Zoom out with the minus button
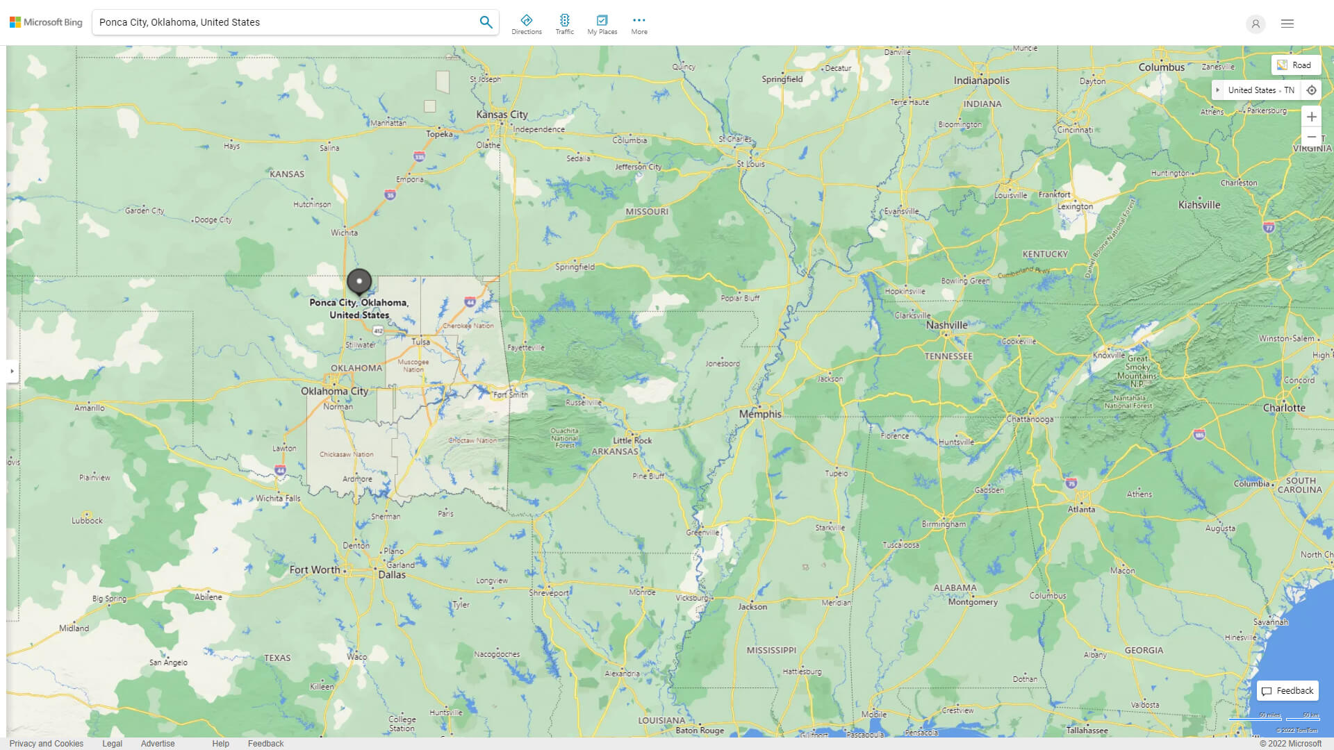1334x750 pixels. pyautogui.click(x=1311, y=137)
